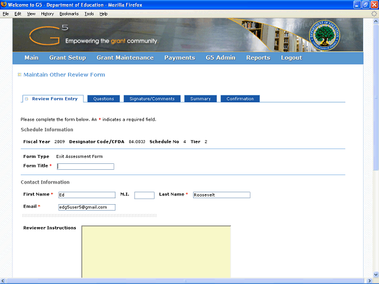Click the Schedule No label
The width and height of the screenshot is (379, 284).
pos(165,142)
